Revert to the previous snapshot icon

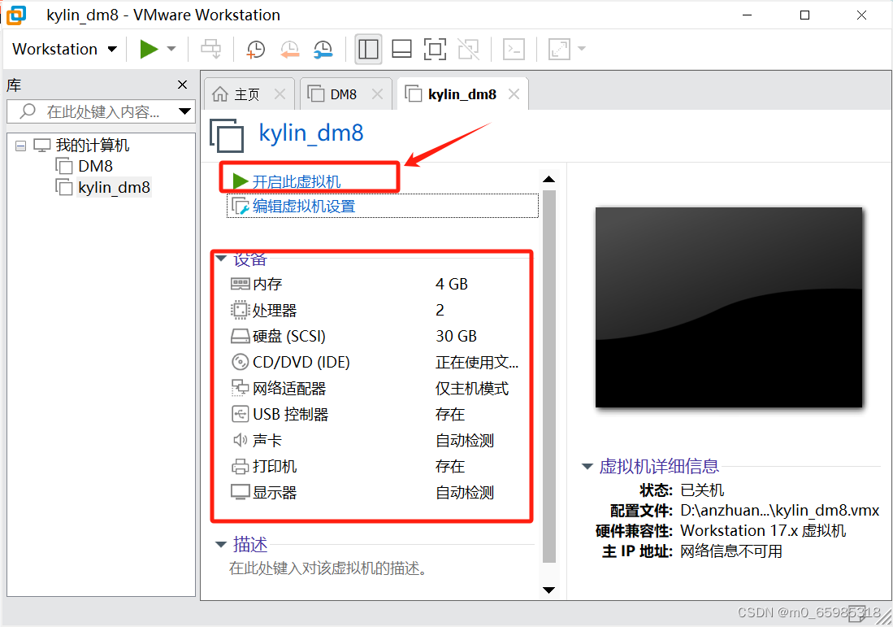289,49
